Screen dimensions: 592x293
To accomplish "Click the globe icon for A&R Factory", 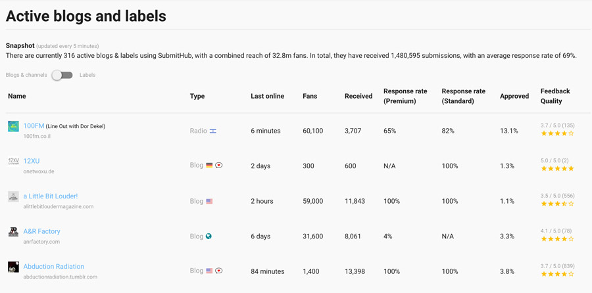I will (x=209, y=237).
